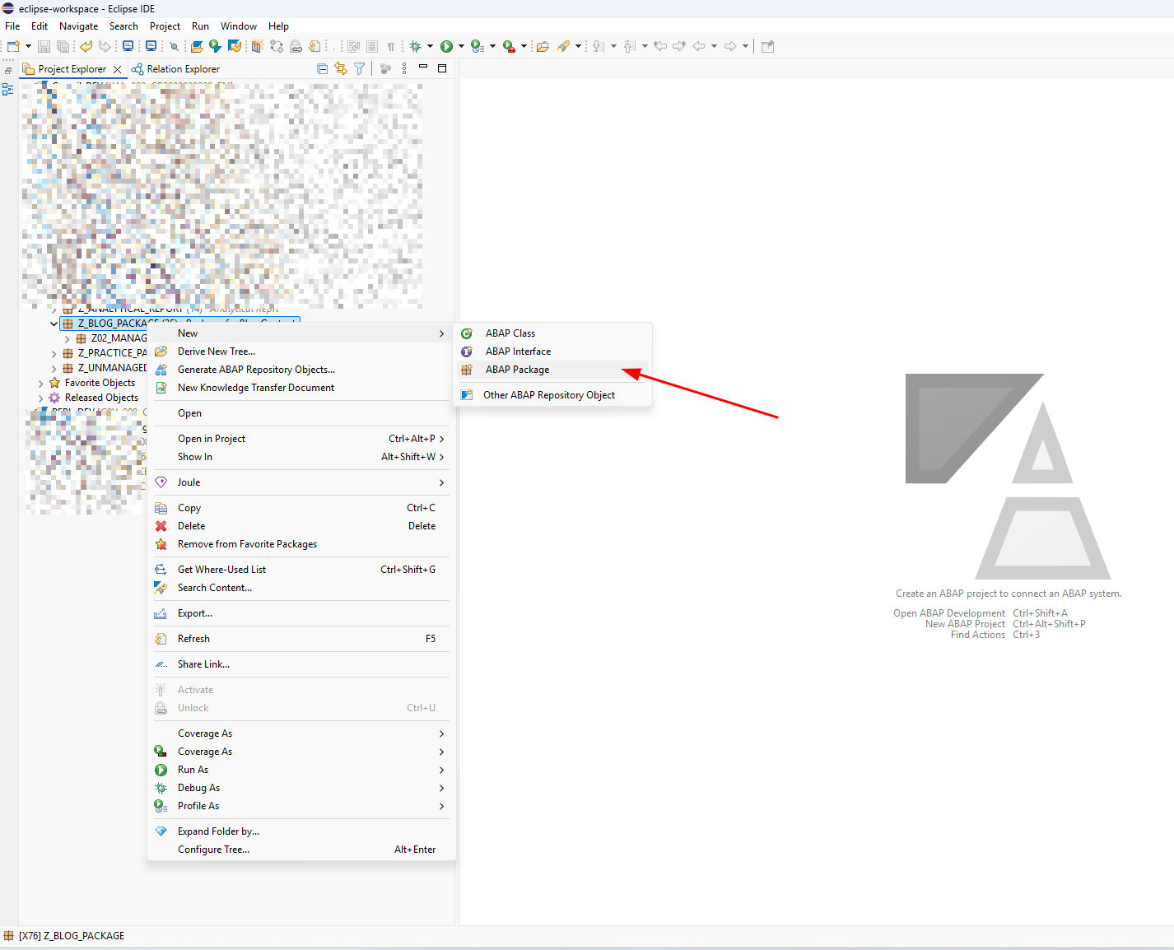
Task: Click the Last Edit Location icon
Action: 660,46
